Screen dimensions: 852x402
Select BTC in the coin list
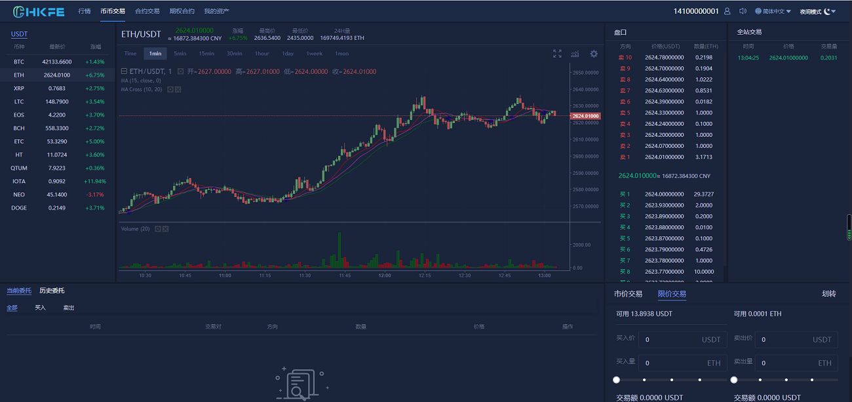coord(18,62)
